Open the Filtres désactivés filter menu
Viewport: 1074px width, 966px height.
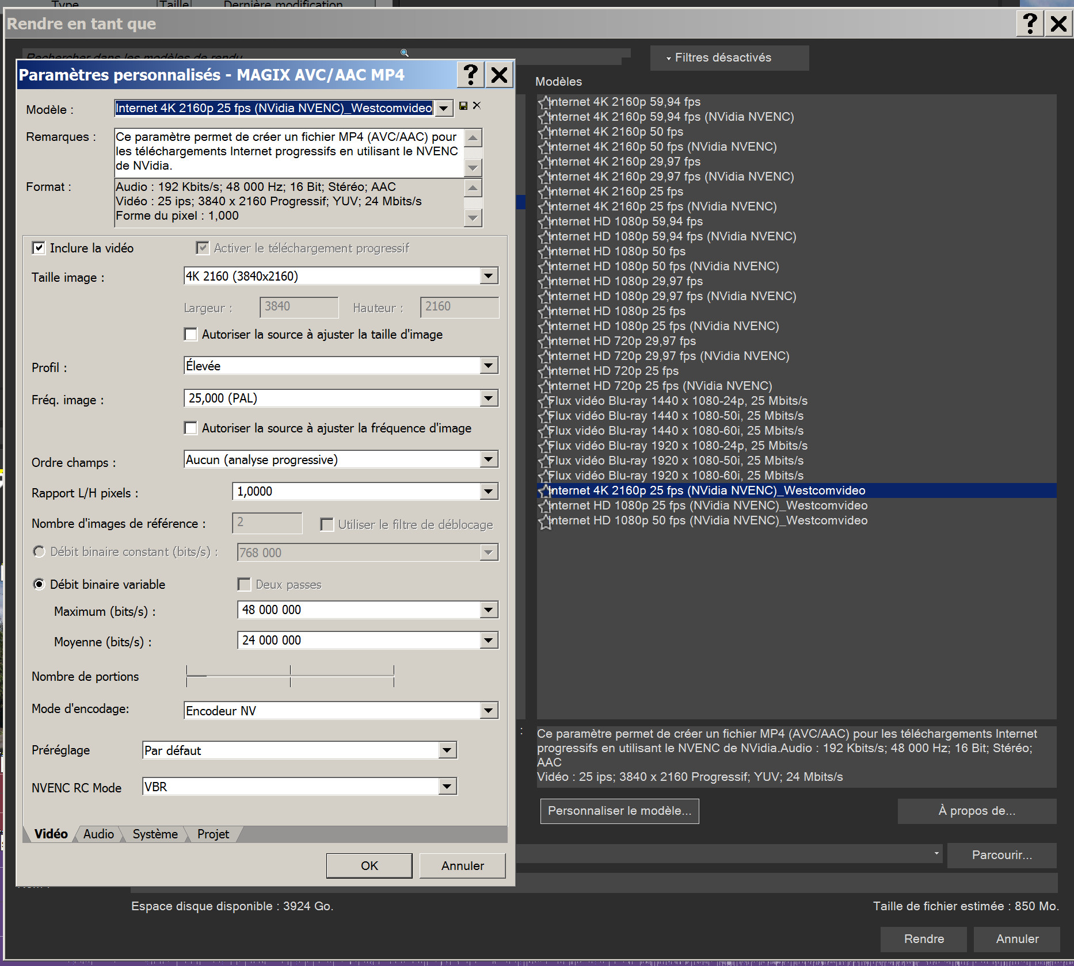pyautogui.click(x=729, y=57)
